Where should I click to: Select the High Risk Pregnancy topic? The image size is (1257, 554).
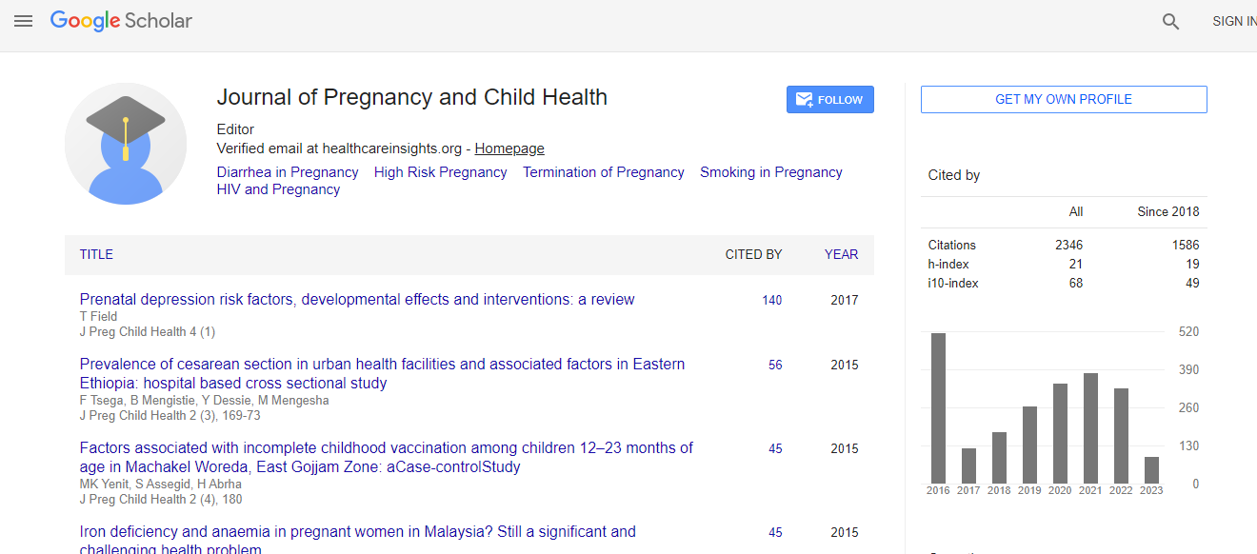point(440,172)
